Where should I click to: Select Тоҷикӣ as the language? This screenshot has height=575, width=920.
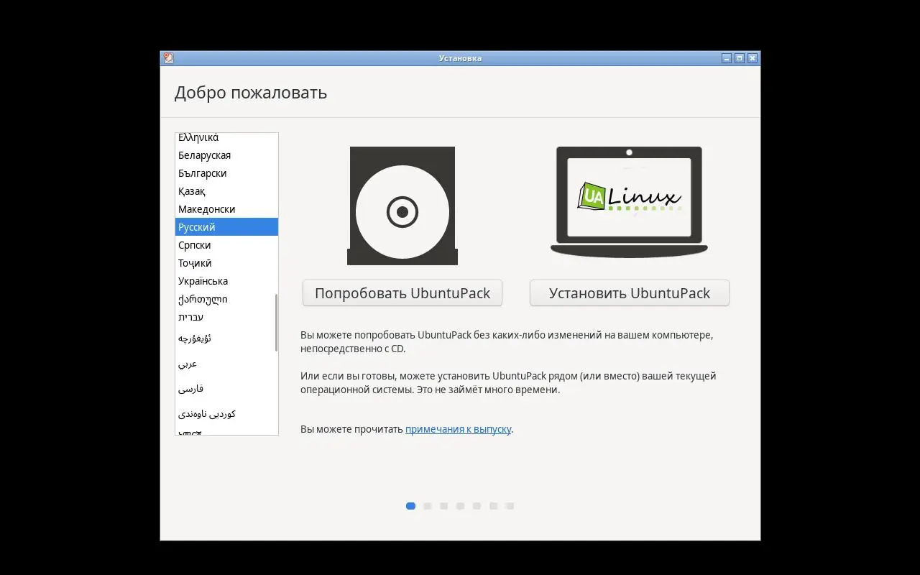[x=226, y=263]
